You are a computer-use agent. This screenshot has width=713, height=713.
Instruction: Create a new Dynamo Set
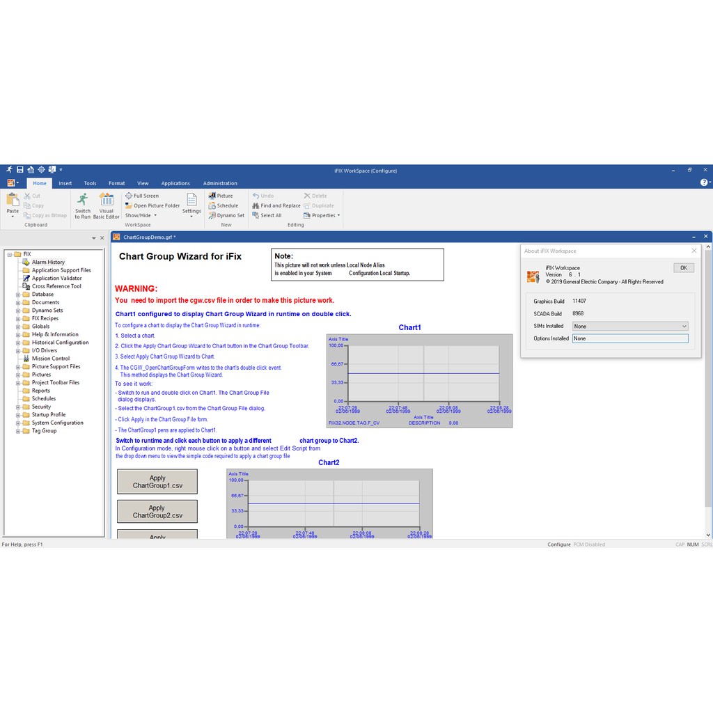tap(226, 216)
